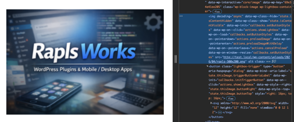The height and width of the screenshot is (122, 294).
Task: Click the "state.thisImage.buttonTop" value
Action: [x=231, y=94]
